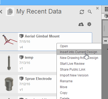Open search in the data panel

point(90,12)
